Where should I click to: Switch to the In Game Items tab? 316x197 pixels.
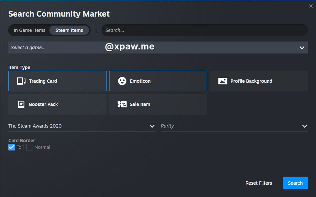29,30
